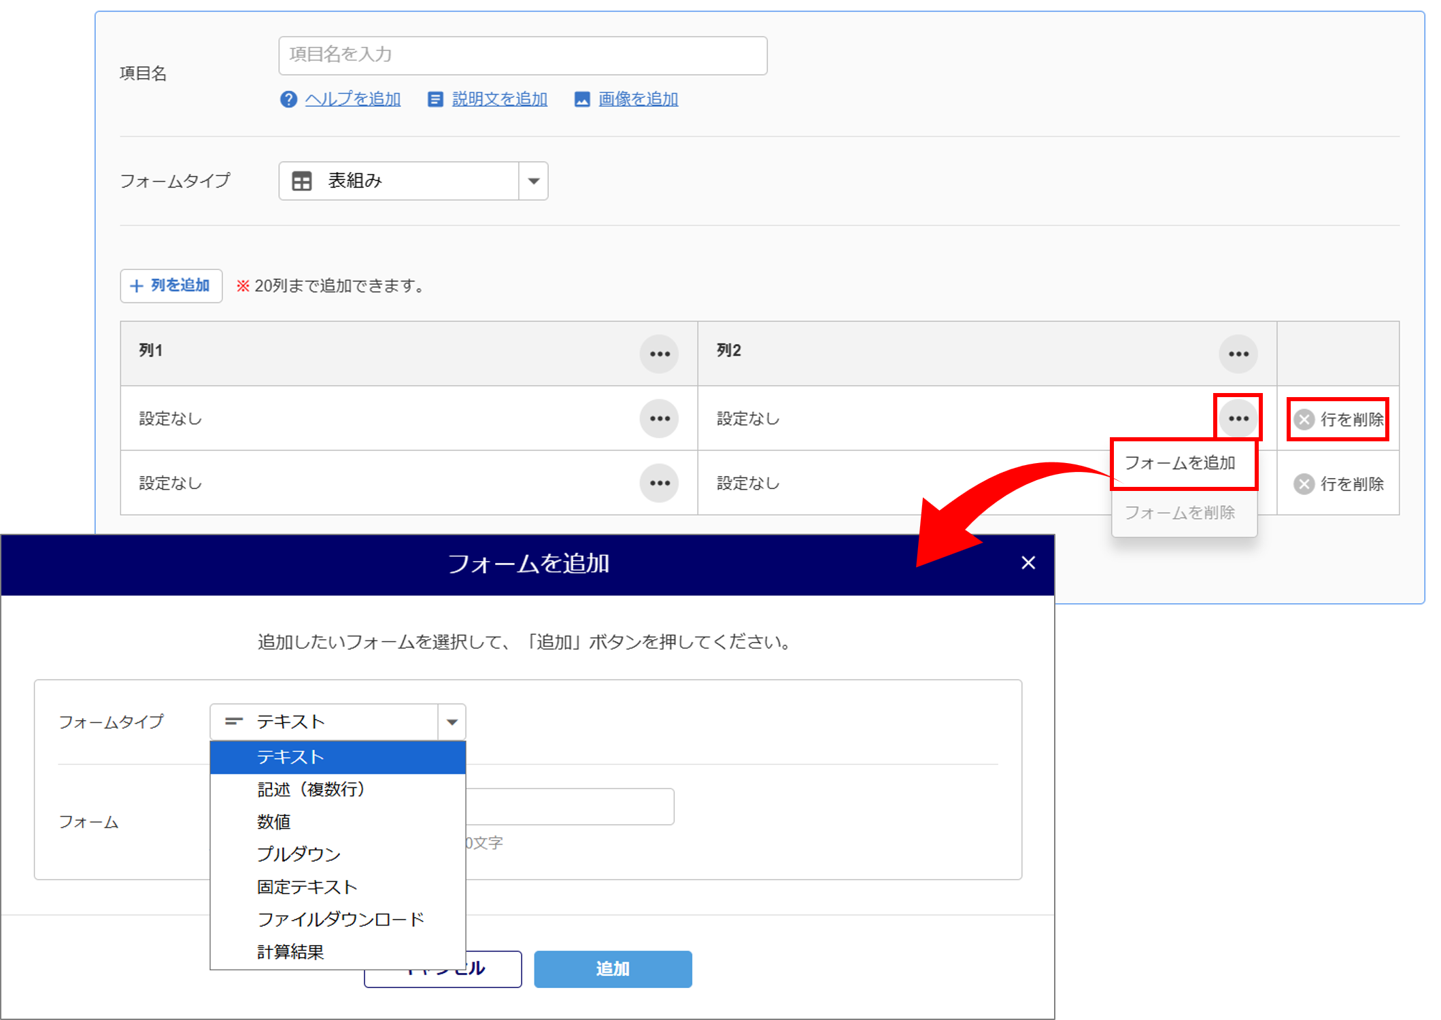Click the description text document icon

435,99
